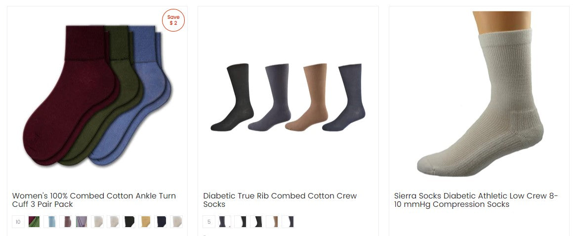Viewport: 578px width, 236px height.
Task: Select the lavender multi-color ankle sock swatch
Action: (x=82, y=222)
